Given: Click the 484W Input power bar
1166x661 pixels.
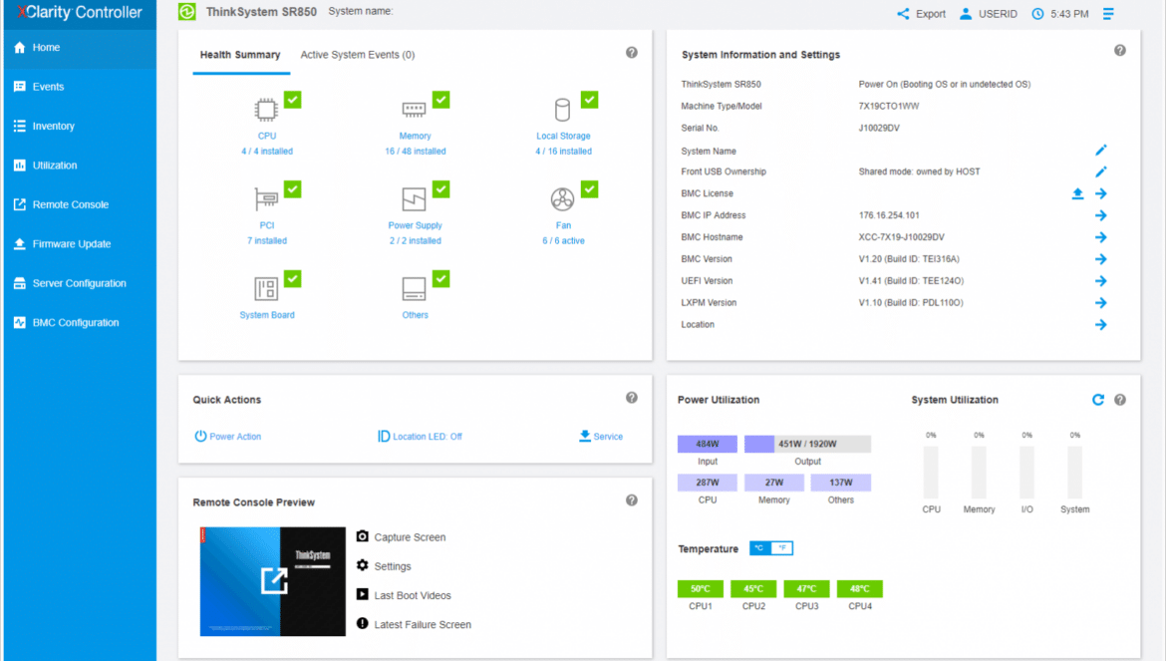Looking at the screenshot, I should [x=708, y=444].
